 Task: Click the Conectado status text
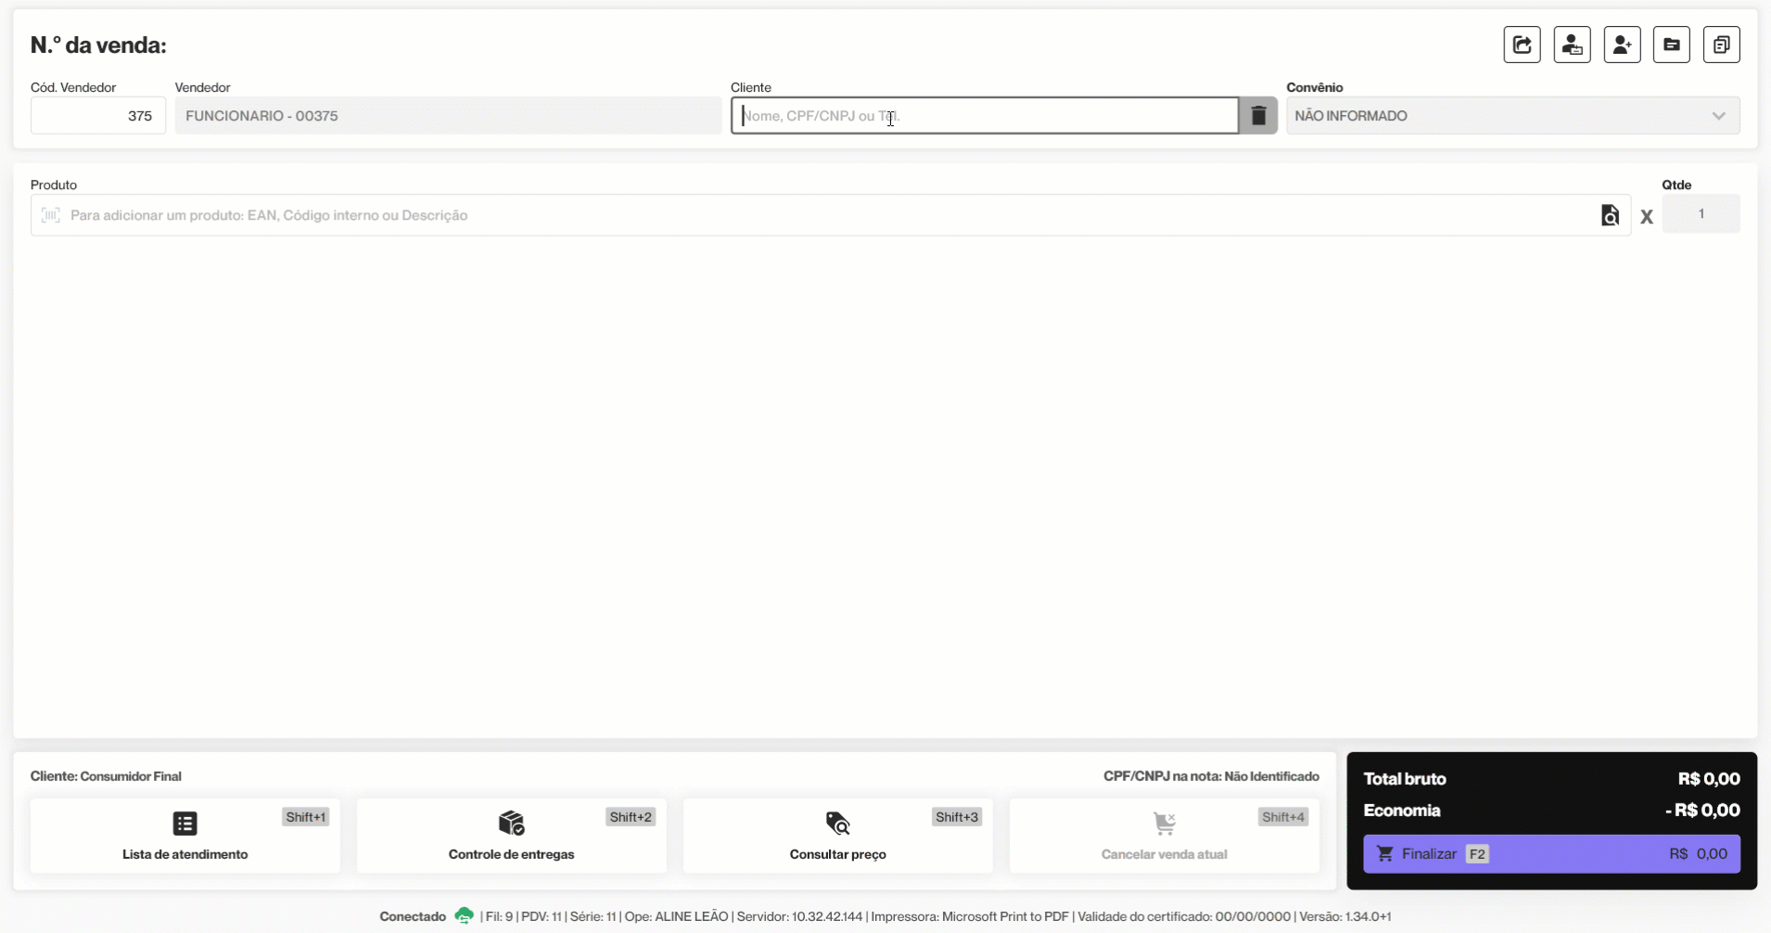(x=413, y=916)
